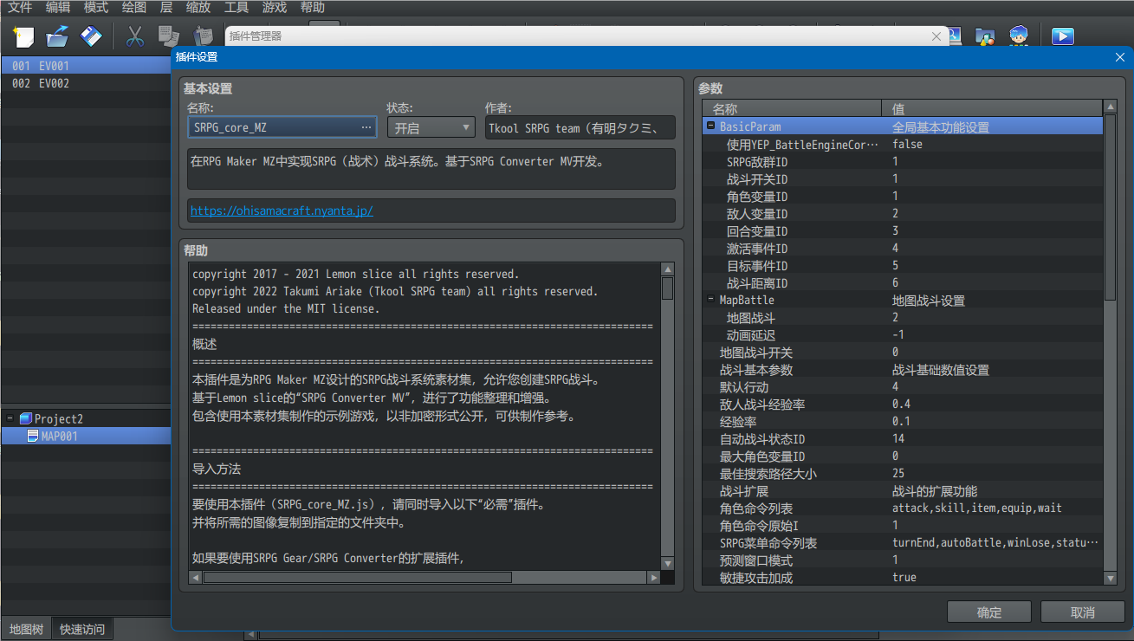This screenshot has width=1134, height=641.
Task: Select event 001 EV001 in the list
Action: tap(86, 66)
